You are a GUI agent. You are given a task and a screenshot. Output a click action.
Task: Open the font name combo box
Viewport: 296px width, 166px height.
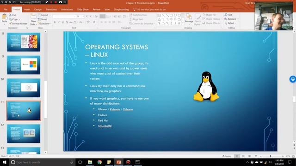point(64,17)
